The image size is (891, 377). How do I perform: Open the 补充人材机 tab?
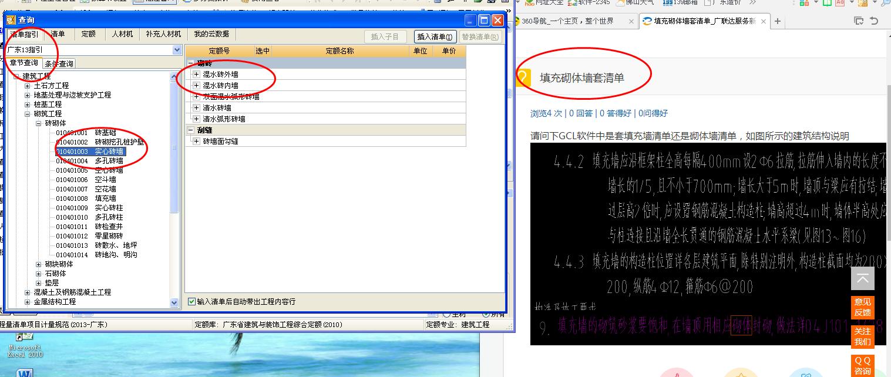tap(164, 34)
